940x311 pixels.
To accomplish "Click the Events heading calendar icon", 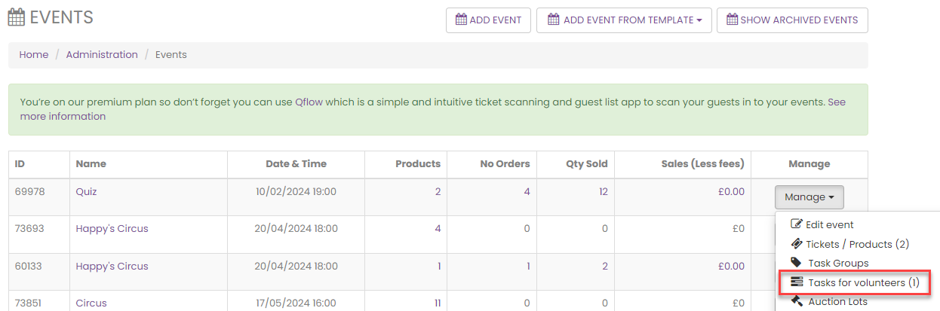I will point(17,17).
